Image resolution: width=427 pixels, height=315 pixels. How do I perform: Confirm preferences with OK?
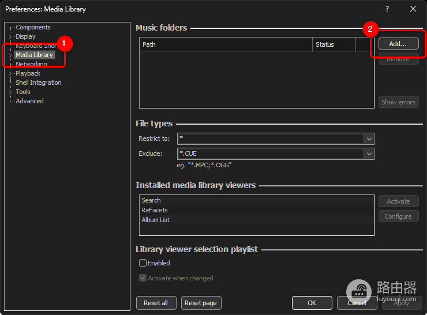point(312,303)
